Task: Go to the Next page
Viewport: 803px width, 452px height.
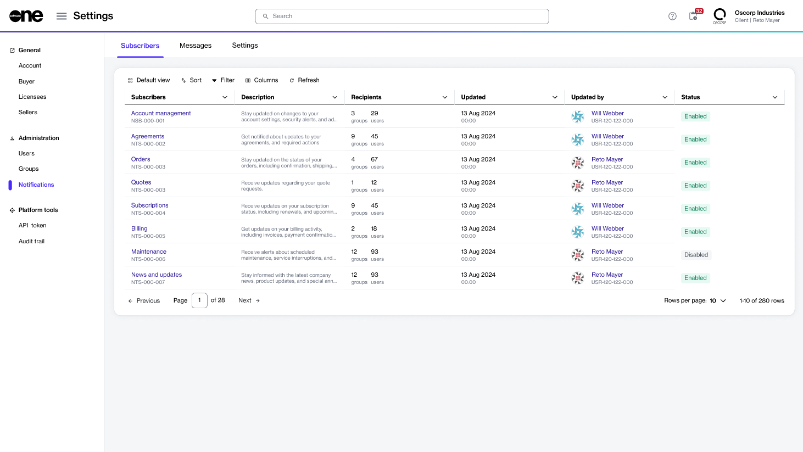Action: [x=249, y=300]
